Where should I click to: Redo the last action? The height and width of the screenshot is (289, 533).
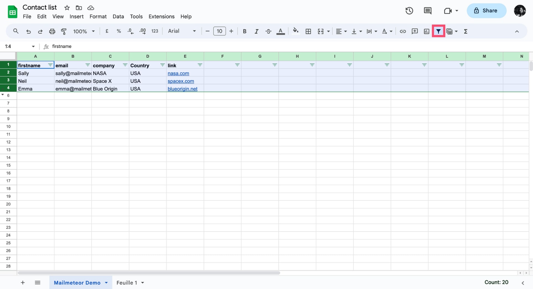(x=40, y=31)
